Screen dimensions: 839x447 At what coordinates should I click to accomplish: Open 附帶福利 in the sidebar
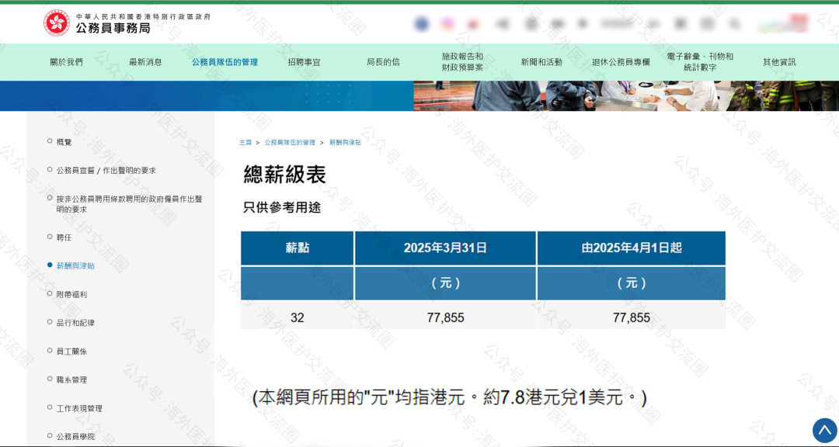(x=71, y=295)
